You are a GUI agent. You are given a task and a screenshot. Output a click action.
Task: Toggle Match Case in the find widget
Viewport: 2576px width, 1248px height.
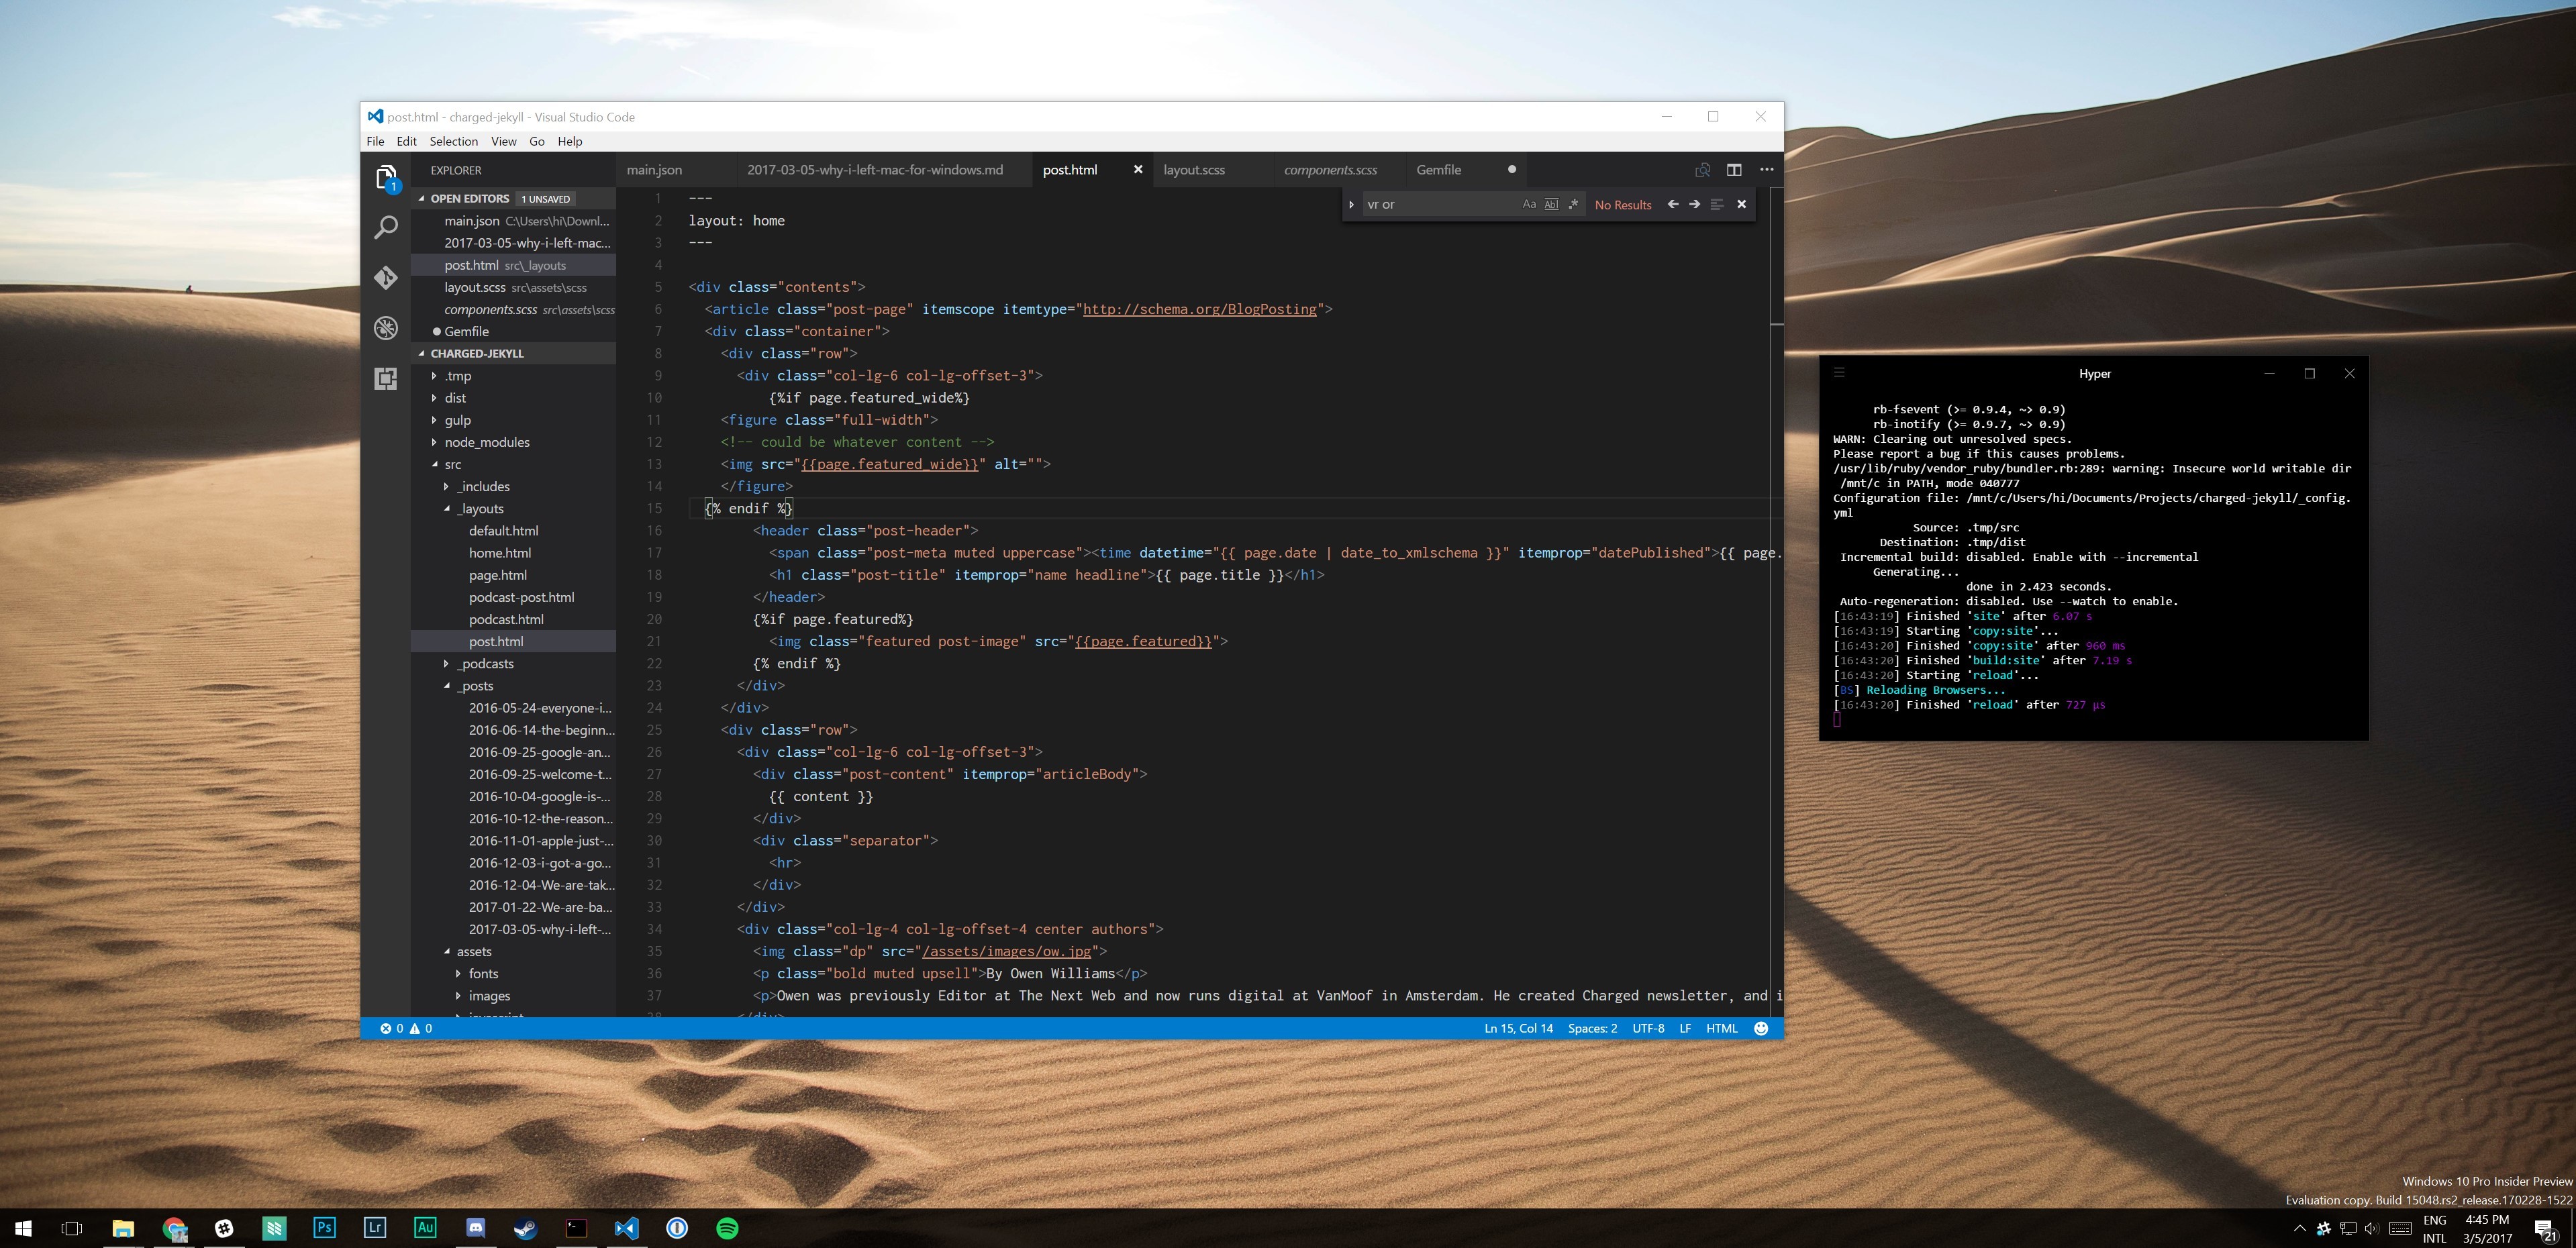pyautogui.click(x=1529, y=204)
